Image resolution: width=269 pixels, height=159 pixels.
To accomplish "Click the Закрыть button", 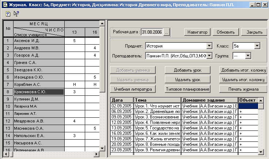I will pyautogui.click(x=254, y=32).
